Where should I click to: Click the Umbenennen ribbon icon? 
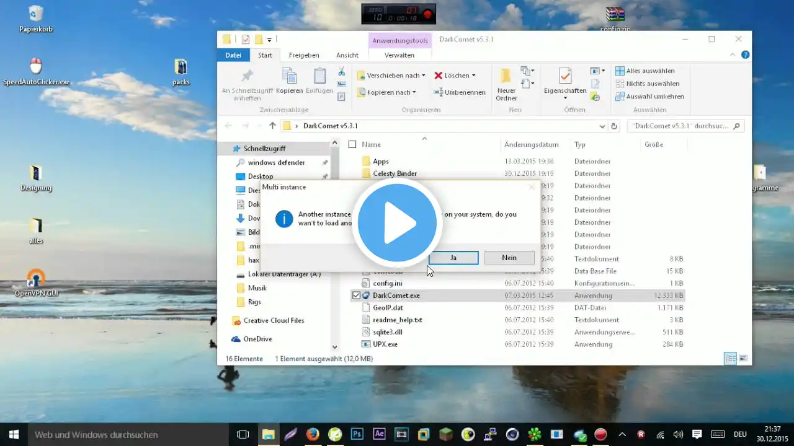click(x=438, y=92)
